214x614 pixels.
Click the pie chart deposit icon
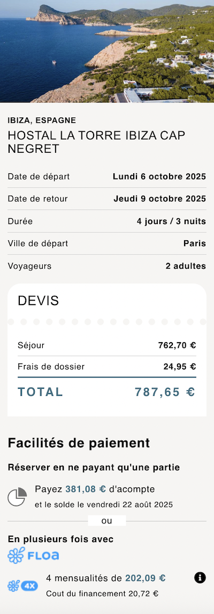pyautogui.click(x=17, y=497)
